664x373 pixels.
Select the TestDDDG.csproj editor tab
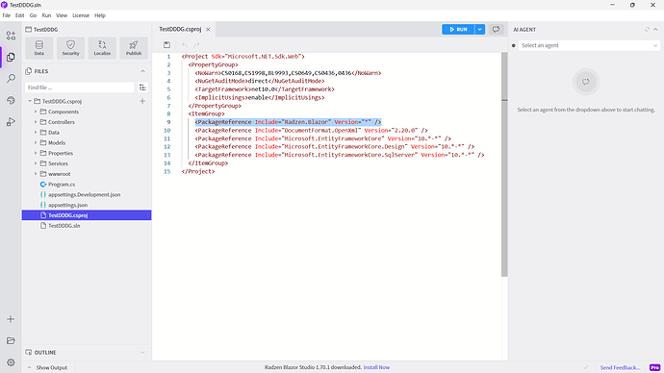tap(180, 29)
